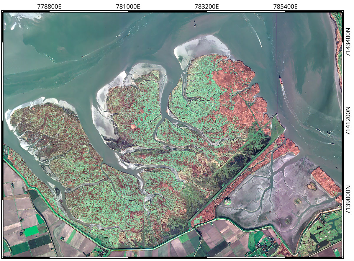Select the 785400E coordinate label
354x261 pixels.
click(285, 6)
